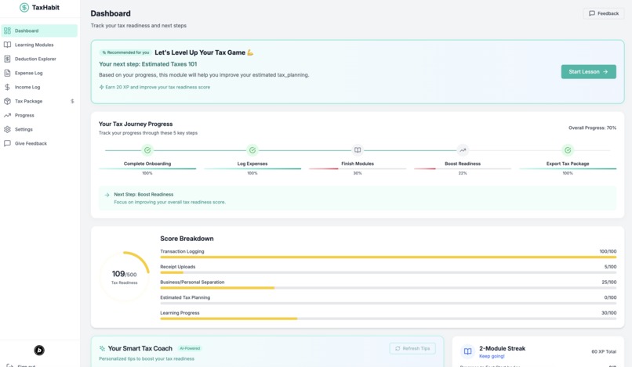This screenshot has width=632, height=367.
Task: Click the Refresh Tips button
Action: pyautogui.click(x=412, y=348)
